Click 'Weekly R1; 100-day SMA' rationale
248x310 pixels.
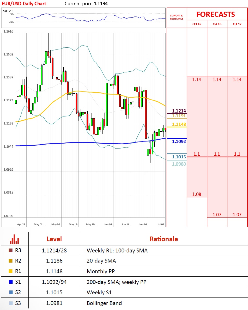(117, 251)
